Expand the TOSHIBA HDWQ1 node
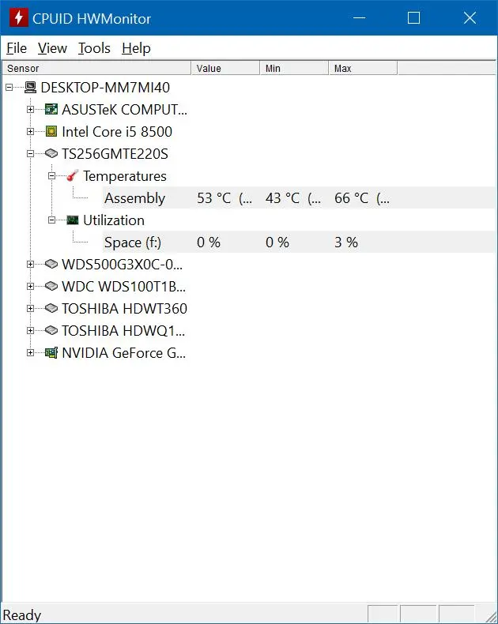The image size is (498, 624). click(30, 330)
